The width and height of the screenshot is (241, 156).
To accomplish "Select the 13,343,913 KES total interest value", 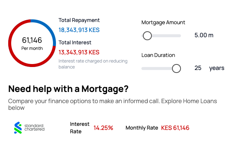I will [x=79, y=52].
